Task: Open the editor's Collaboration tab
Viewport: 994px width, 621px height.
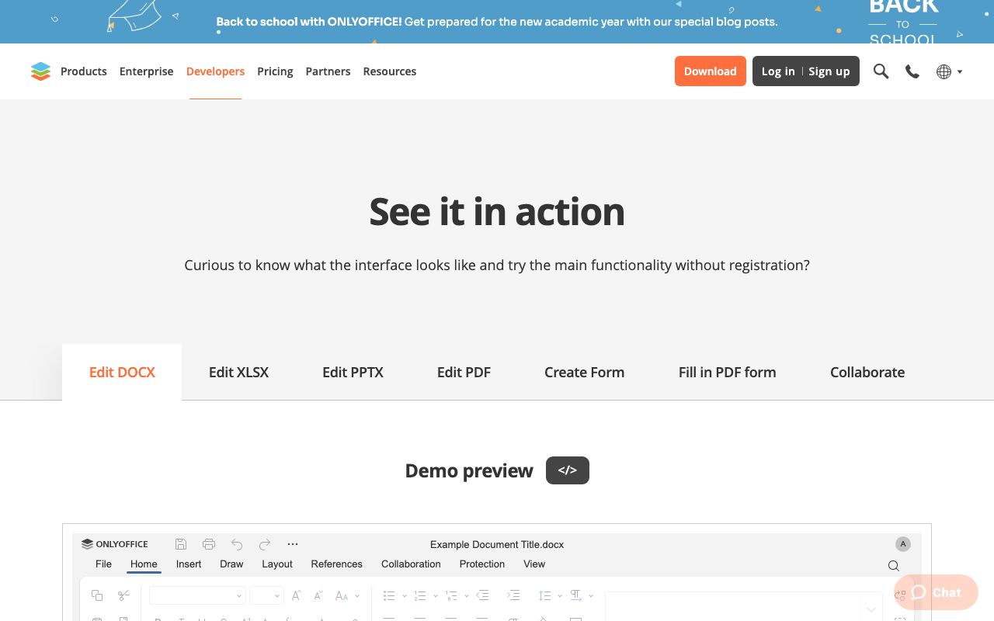Action: coord(411,564)
